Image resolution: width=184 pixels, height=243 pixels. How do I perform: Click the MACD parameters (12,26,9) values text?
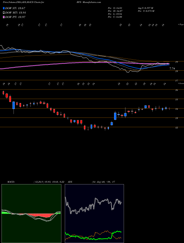(49, 182)
